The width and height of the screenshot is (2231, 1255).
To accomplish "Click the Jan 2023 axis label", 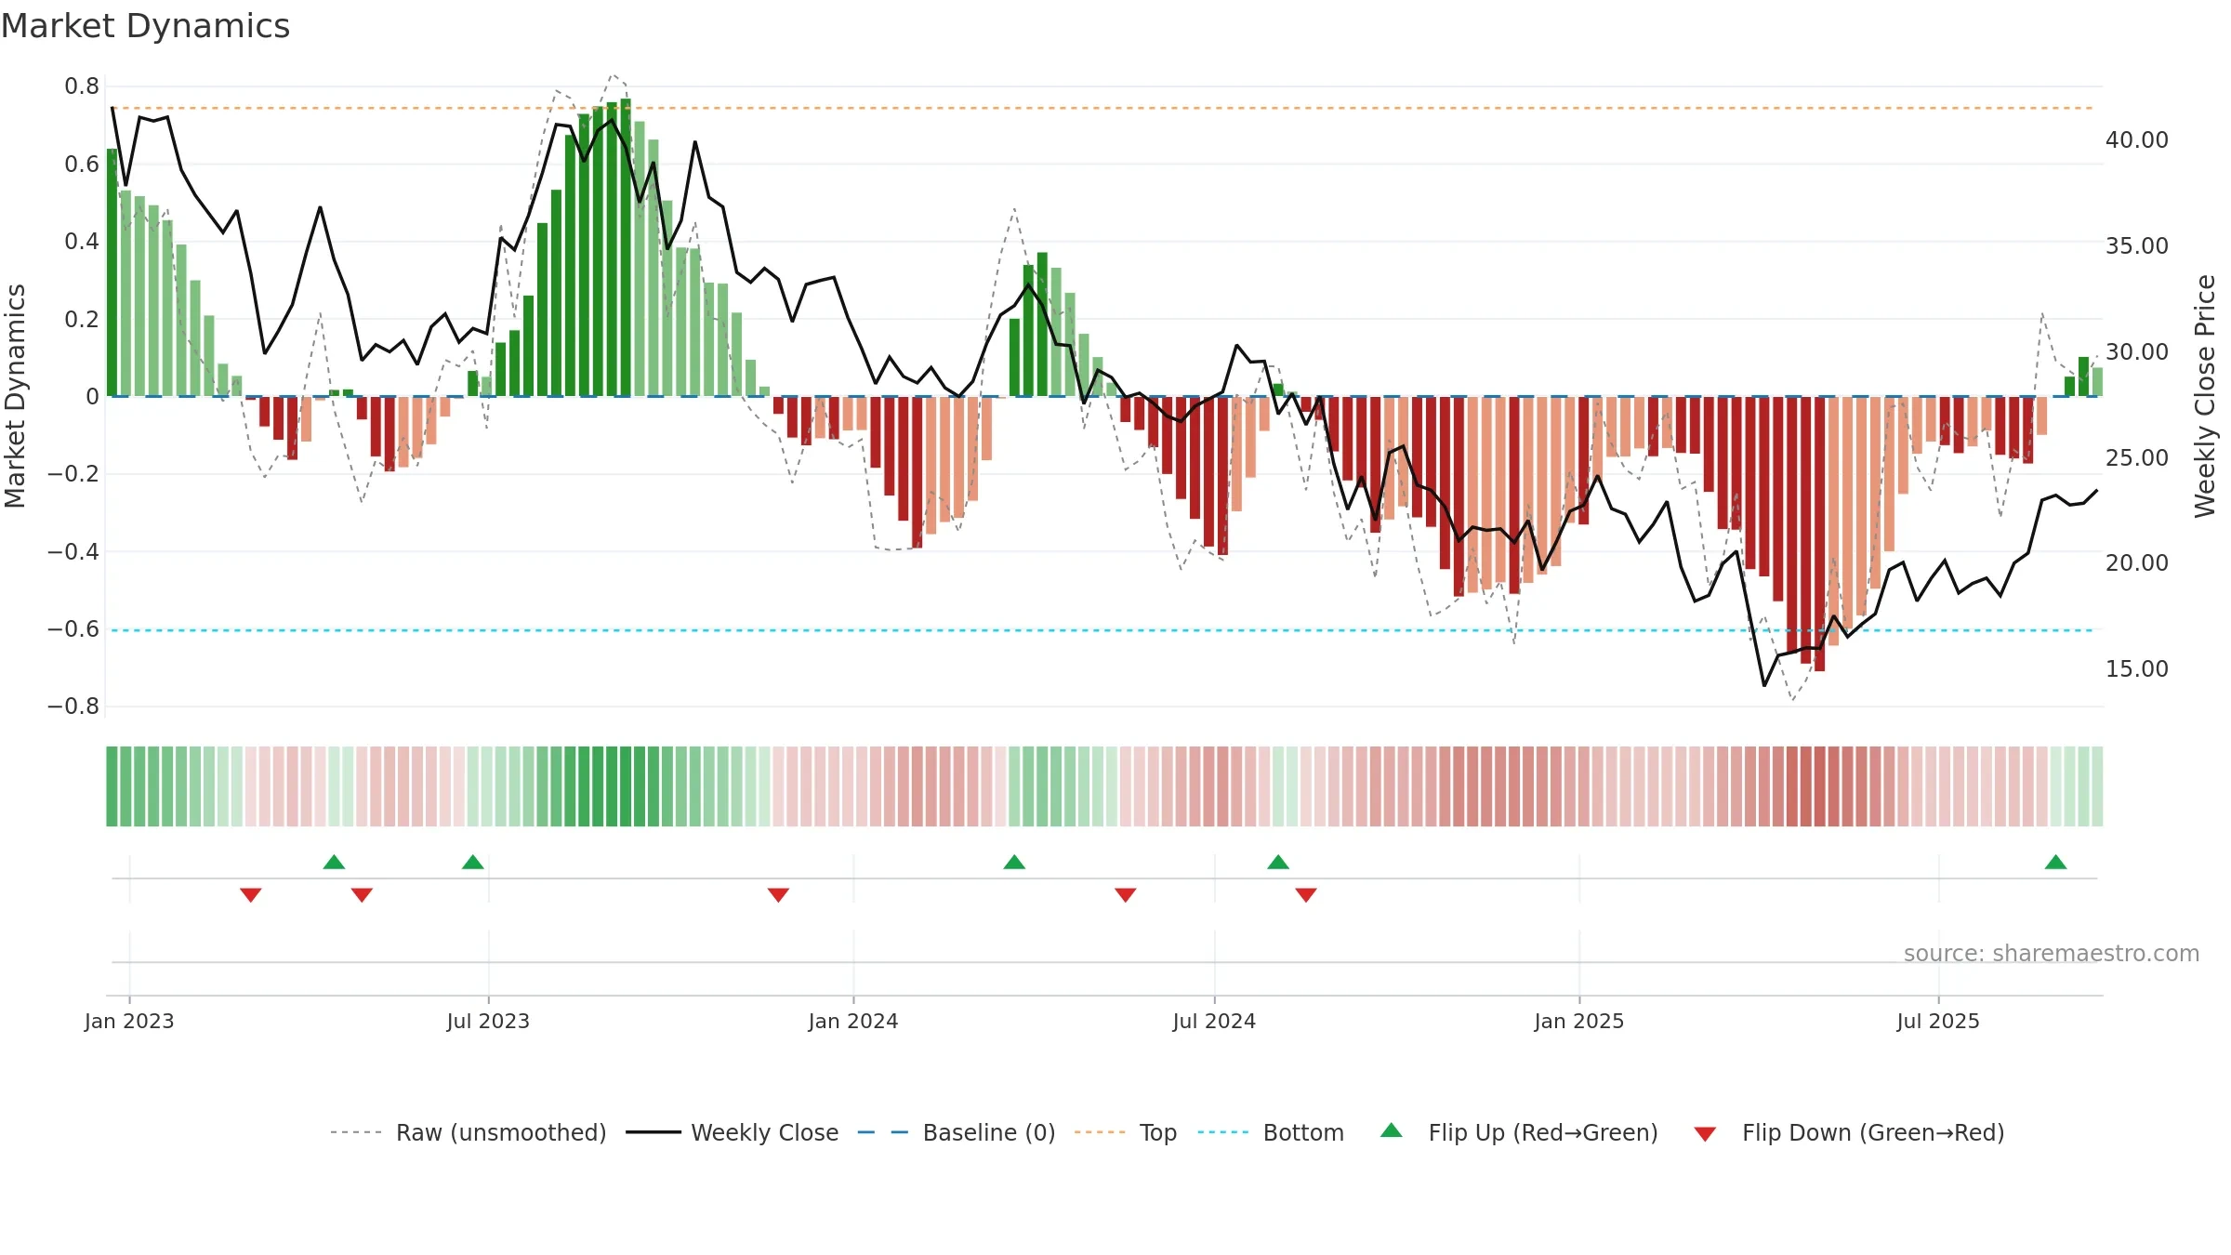I will click(129, 1021).
